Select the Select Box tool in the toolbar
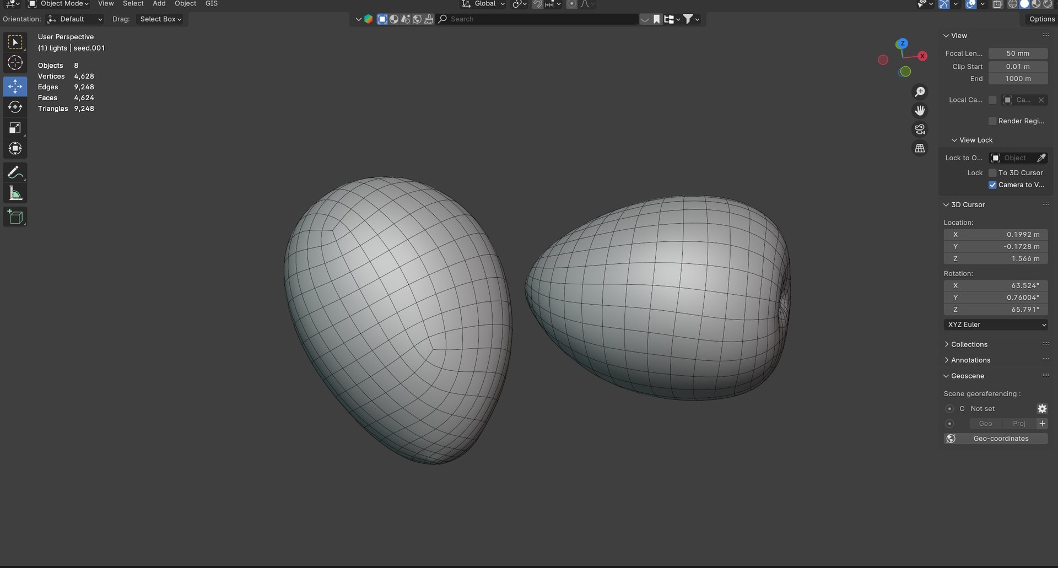 pyautogui.click(x=15, y=42)
